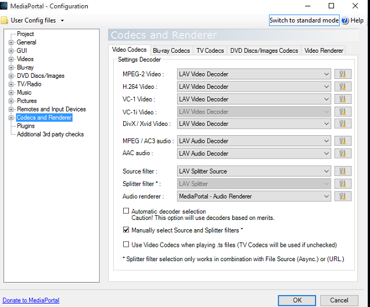Open AAC audio decoder settings icon
Viewport: 370px width, 307px height.
(343, 154)
